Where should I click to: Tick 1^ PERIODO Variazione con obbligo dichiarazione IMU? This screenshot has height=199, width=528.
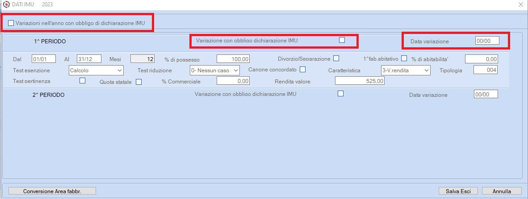342,40
